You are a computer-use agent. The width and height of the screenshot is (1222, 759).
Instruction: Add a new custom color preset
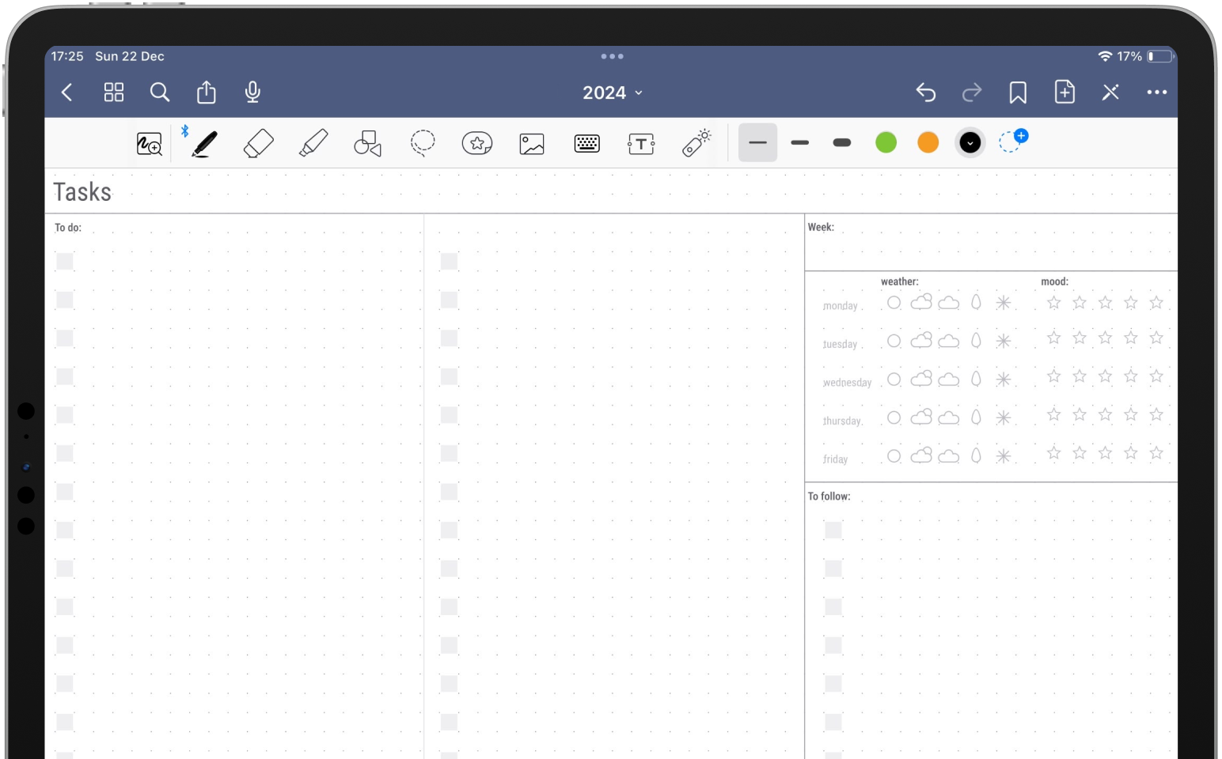(x=1012, y=141)
